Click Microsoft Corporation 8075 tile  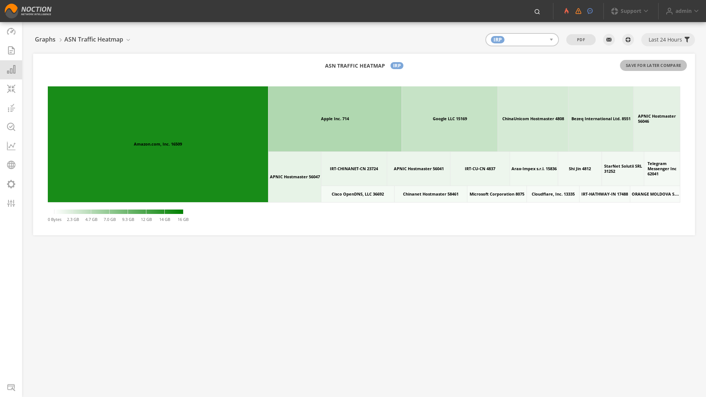[x=497, y=194]
